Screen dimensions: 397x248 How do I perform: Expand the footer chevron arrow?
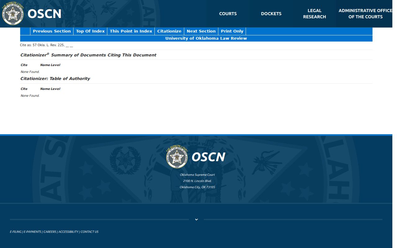pyautogui.click(x=196, y=219)
